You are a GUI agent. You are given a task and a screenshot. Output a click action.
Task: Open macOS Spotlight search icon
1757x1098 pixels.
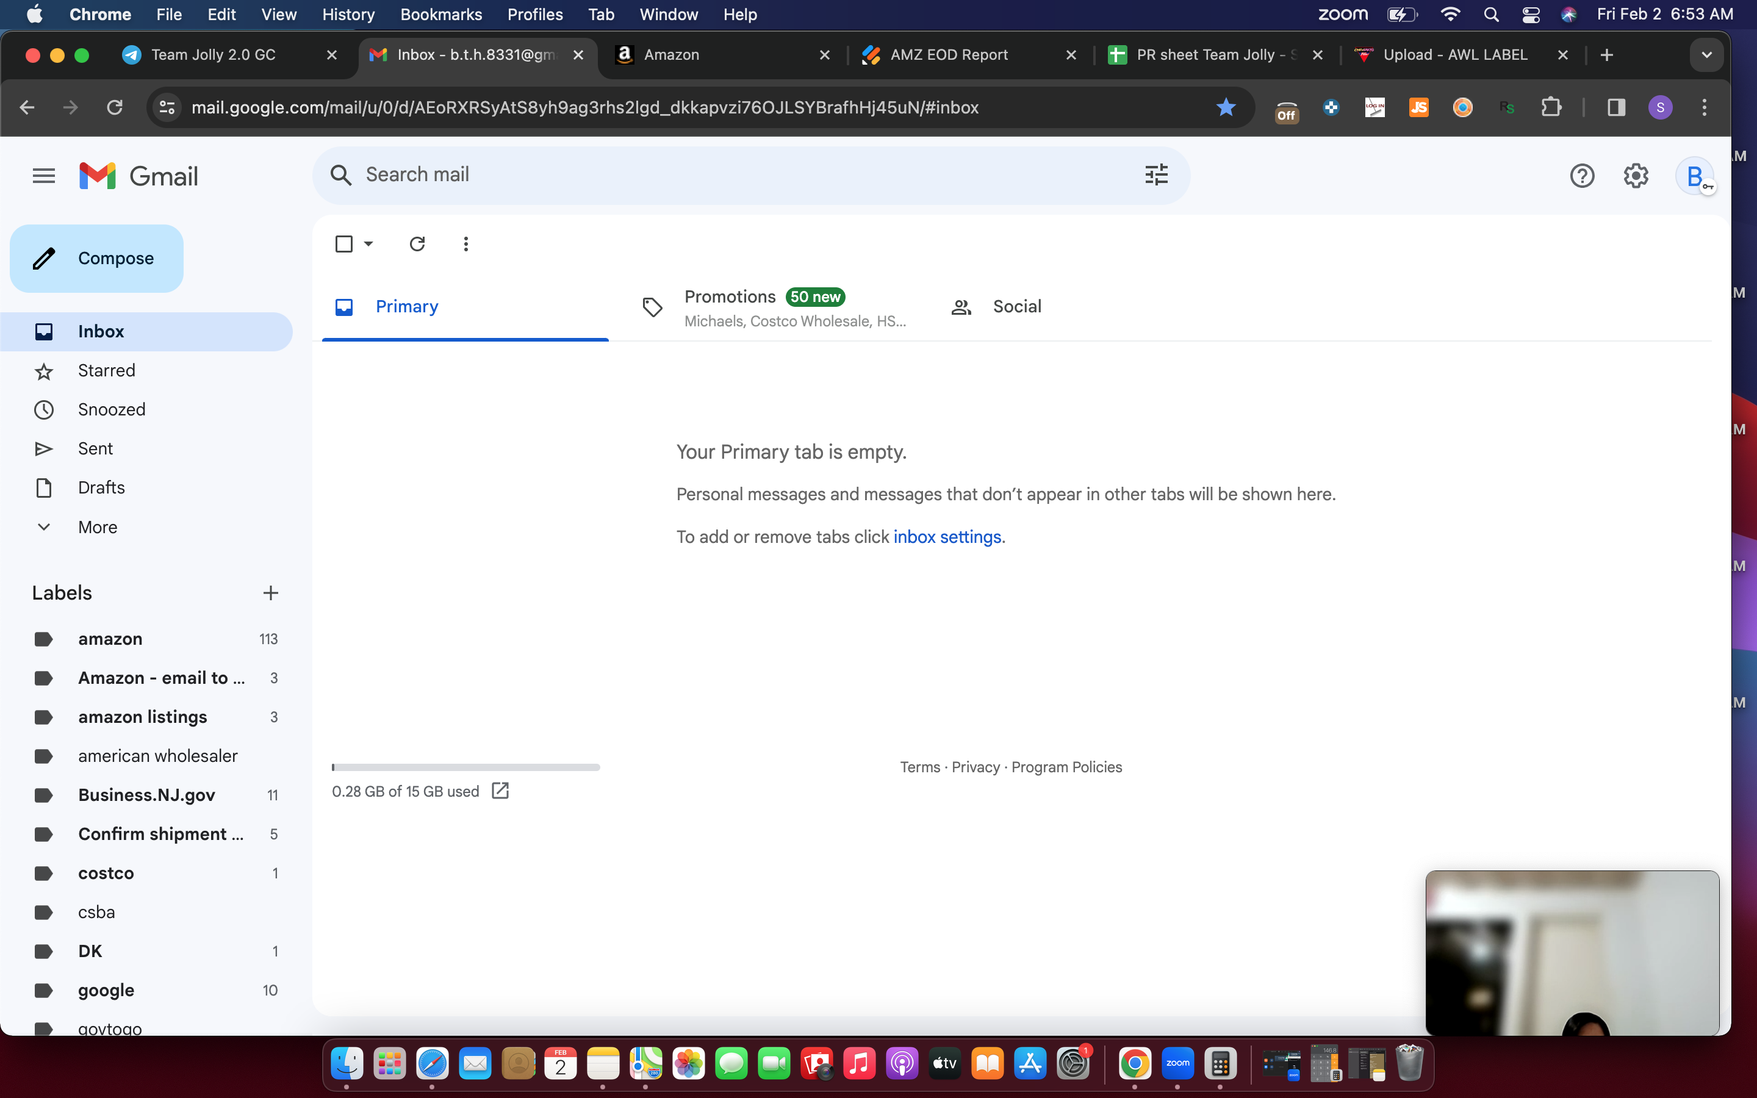pyautogui.click(x=1491, y=15)
